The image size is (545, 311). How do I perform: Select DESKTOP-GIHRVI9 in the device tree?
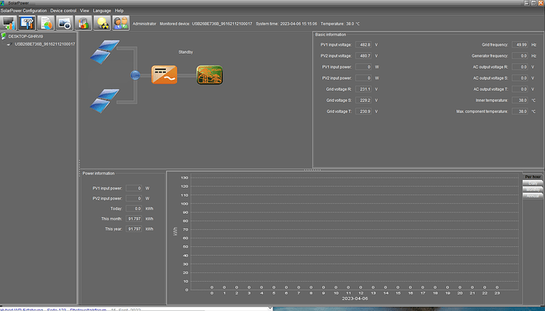26,36
